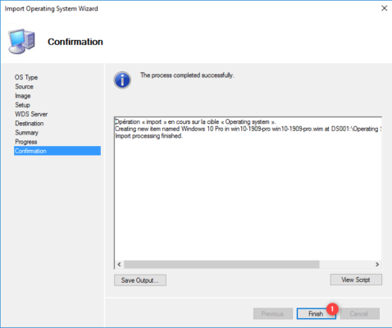
Task: Click the computer wizard header icon
Action: point(22,41)
